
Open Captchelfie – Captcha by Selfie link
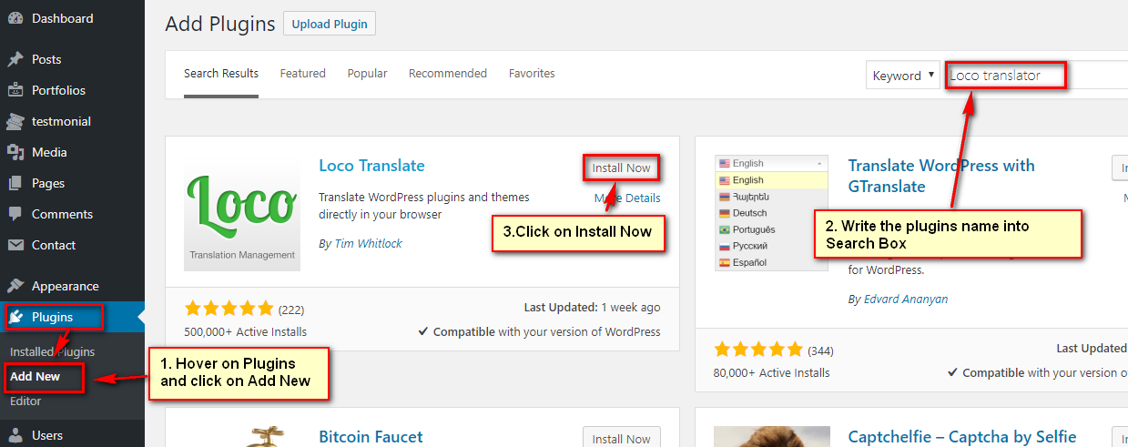pyautogui.click(x=962, y=437)
